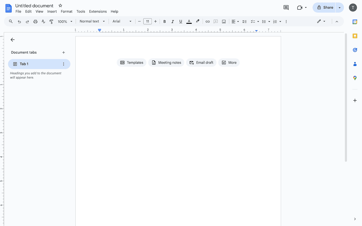Open the Extensions menu
The height and width of the screenshot is (226, 362).
pos(98,11)
